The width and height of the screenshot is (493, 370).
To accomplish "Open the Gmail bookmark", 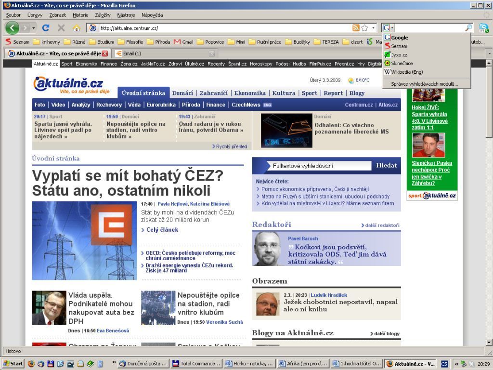I will point(183,42).
